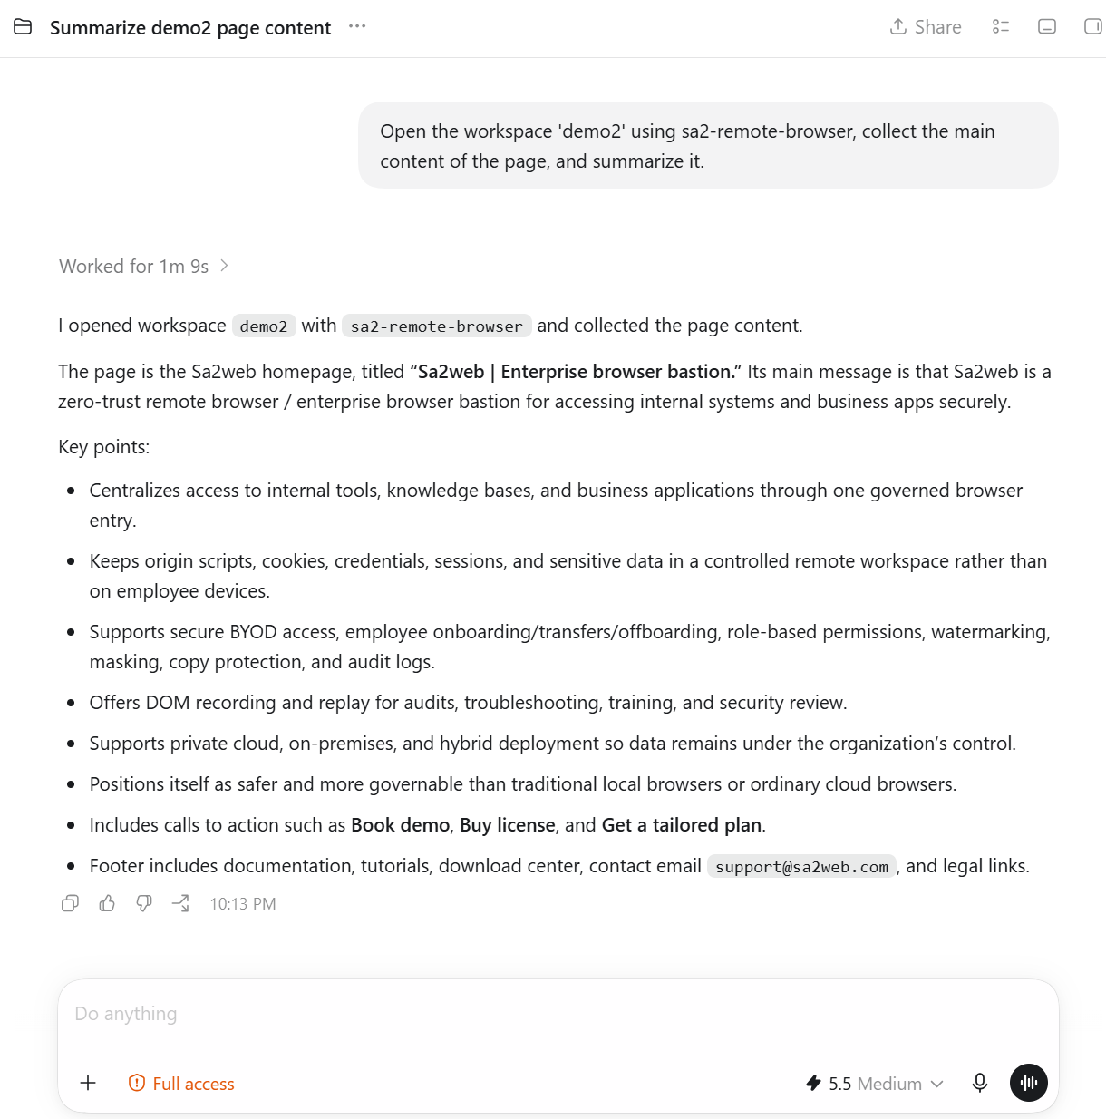This screenshot has height=1119, width=1106.
Task: Click the folder icon beside the chat title
Action: (23, 27)
